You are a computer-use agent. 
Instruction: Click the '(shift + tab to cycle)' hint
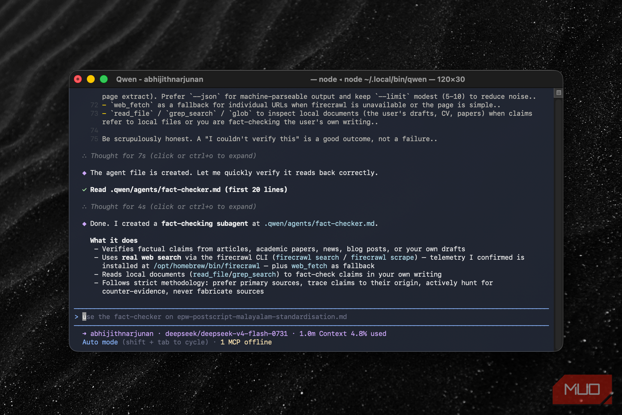(165, 342)
